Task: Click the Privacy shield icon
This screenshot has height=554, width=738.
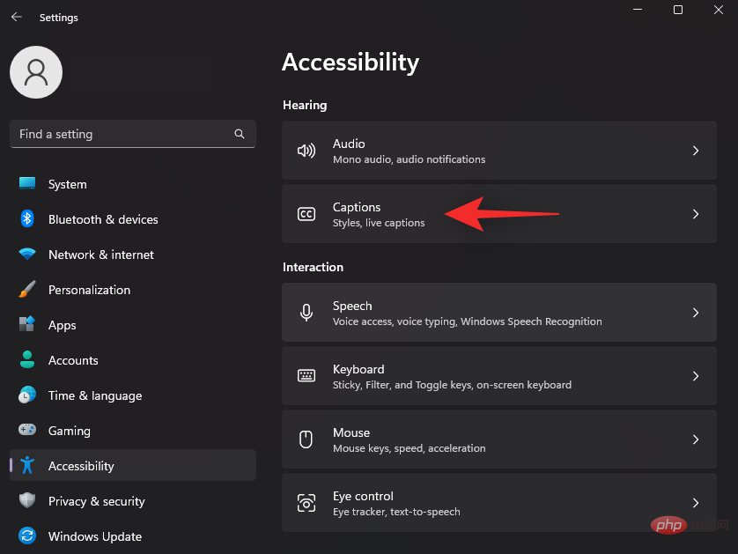Action: 27,500
